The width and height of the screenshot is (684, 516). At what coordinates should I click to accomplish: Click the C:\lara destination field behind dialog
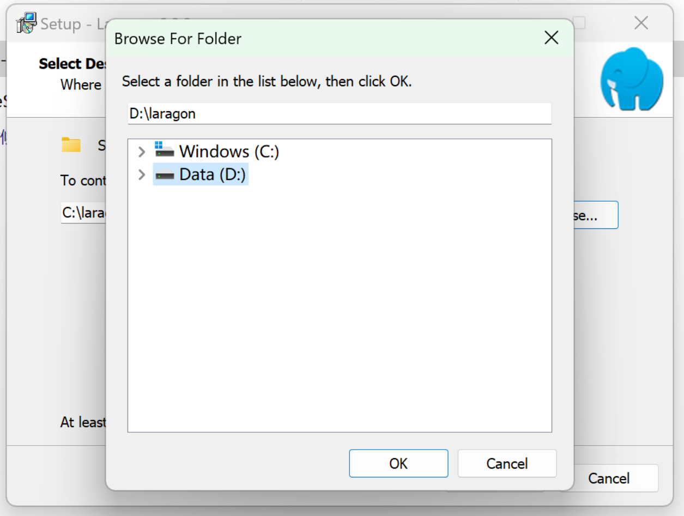pos(83,213)
